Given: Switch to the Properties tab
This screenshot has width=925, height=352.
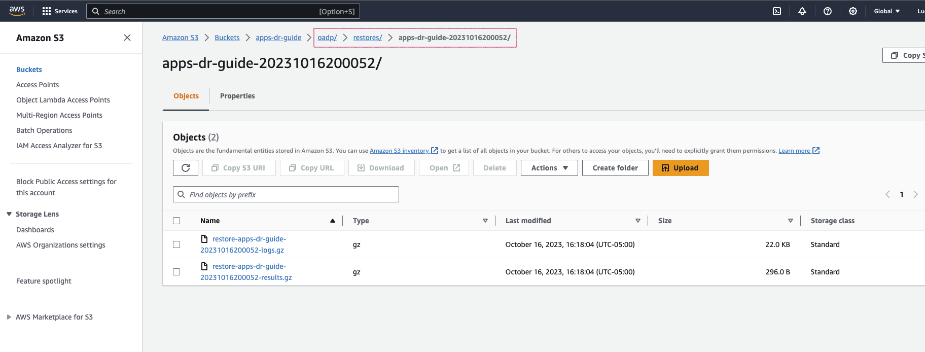Looking at the screenshot, I should 237,96.
